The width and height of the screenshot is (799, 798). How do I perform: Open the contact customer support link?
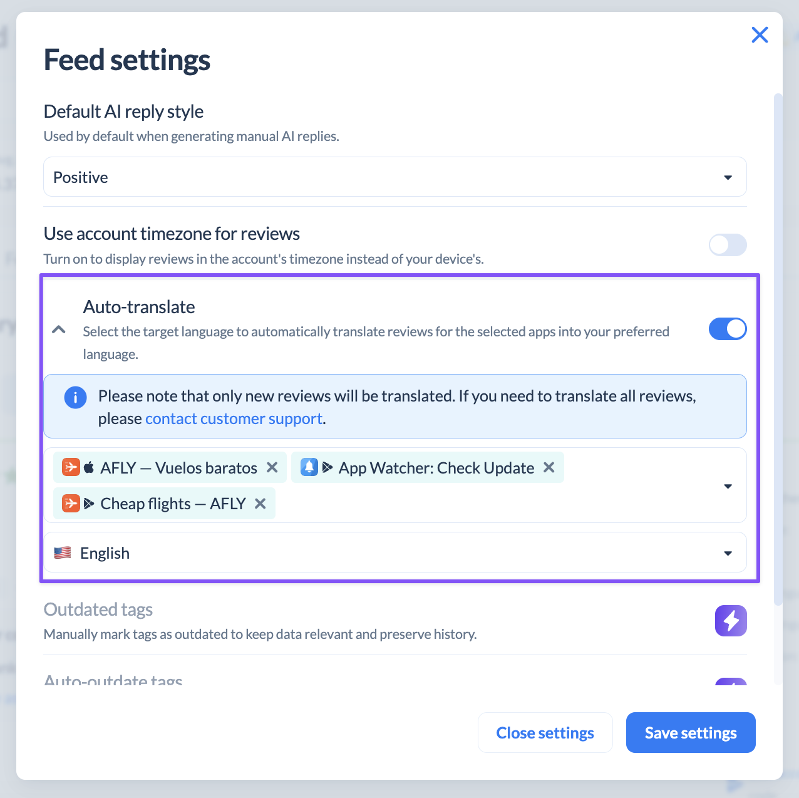point(234,418)
